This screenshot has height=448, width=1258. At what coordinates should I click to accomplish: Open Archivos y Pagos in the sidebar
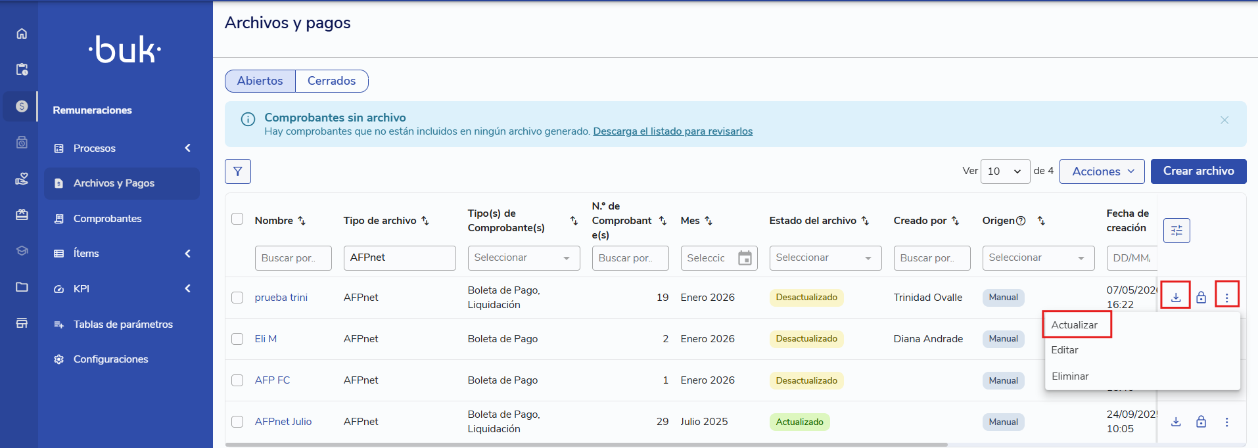pos(122,183)
